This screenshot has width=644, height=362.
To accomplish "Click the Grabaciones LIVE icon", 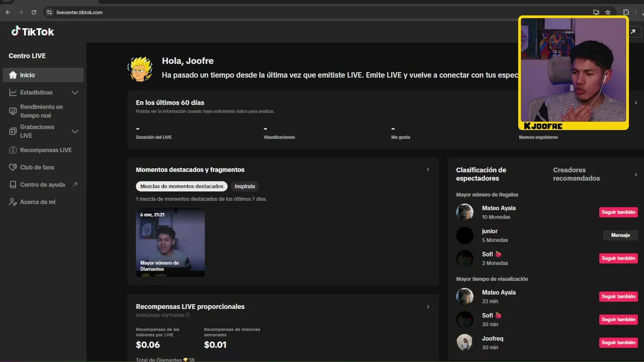I will [13, 131].
